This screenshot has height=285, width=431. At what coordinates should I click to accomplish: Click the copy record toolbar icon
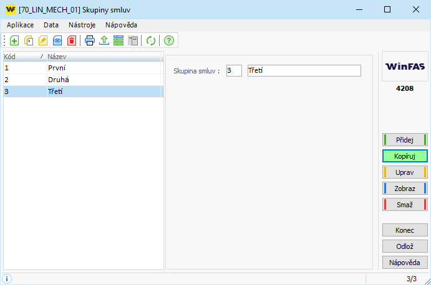(29, 40)
